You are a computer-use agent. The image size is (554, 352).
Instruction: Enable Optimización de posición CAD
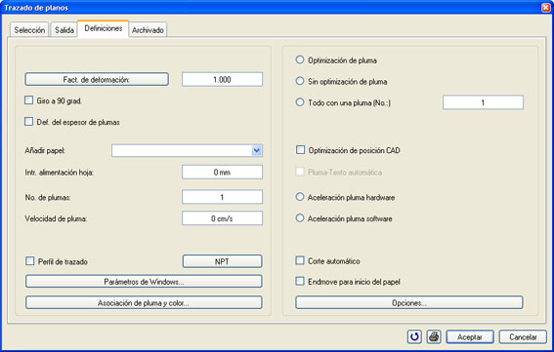300,150
